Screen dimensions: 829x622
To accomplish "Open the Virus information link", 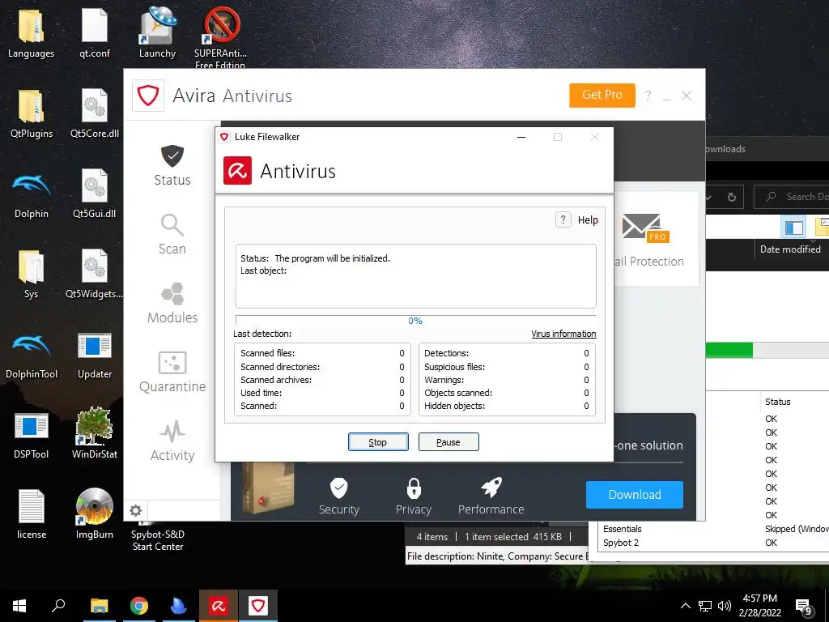I will (563, 334).
